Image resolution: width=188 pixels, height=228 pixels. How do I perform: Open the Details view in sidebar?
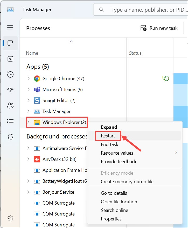click(10, 121)
